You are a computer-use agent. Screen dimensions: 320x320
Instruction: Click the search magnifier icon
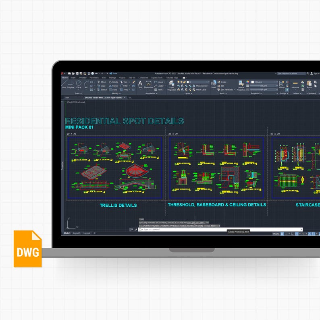[308, 73]
